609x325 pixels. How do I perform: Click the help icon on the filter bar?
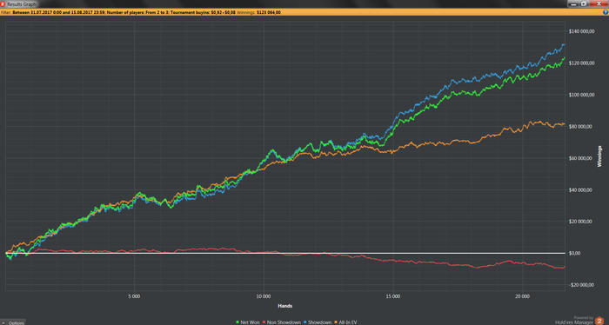tap(606, 12)
